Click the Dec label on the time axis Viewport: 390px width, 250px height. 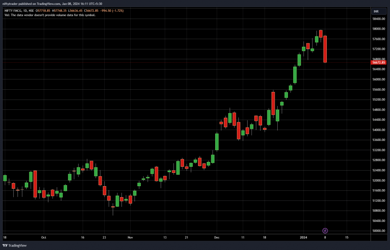point(217,237)
